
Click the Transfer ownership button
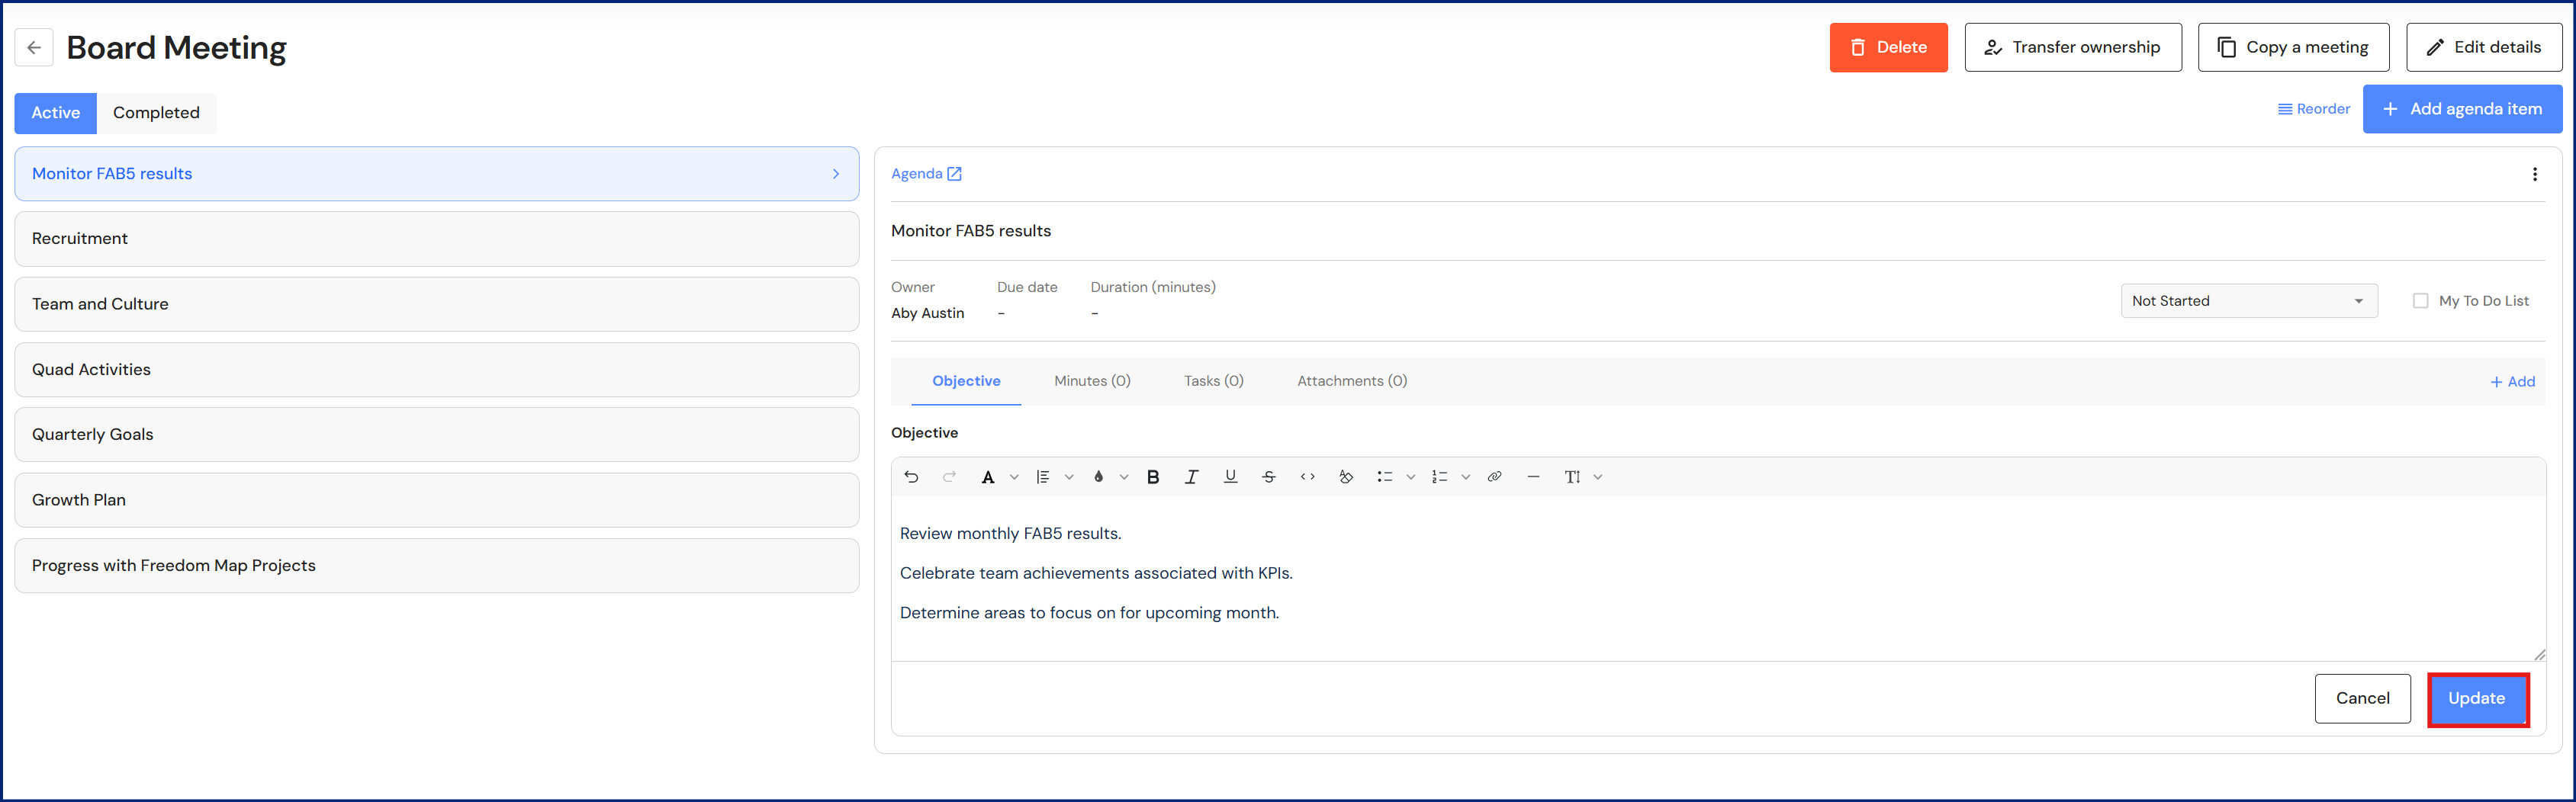(2072, 47)
